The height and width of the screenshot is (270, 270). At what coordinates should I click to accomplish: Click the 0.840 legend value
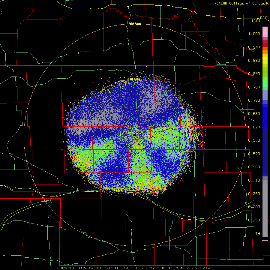point(254,74)
